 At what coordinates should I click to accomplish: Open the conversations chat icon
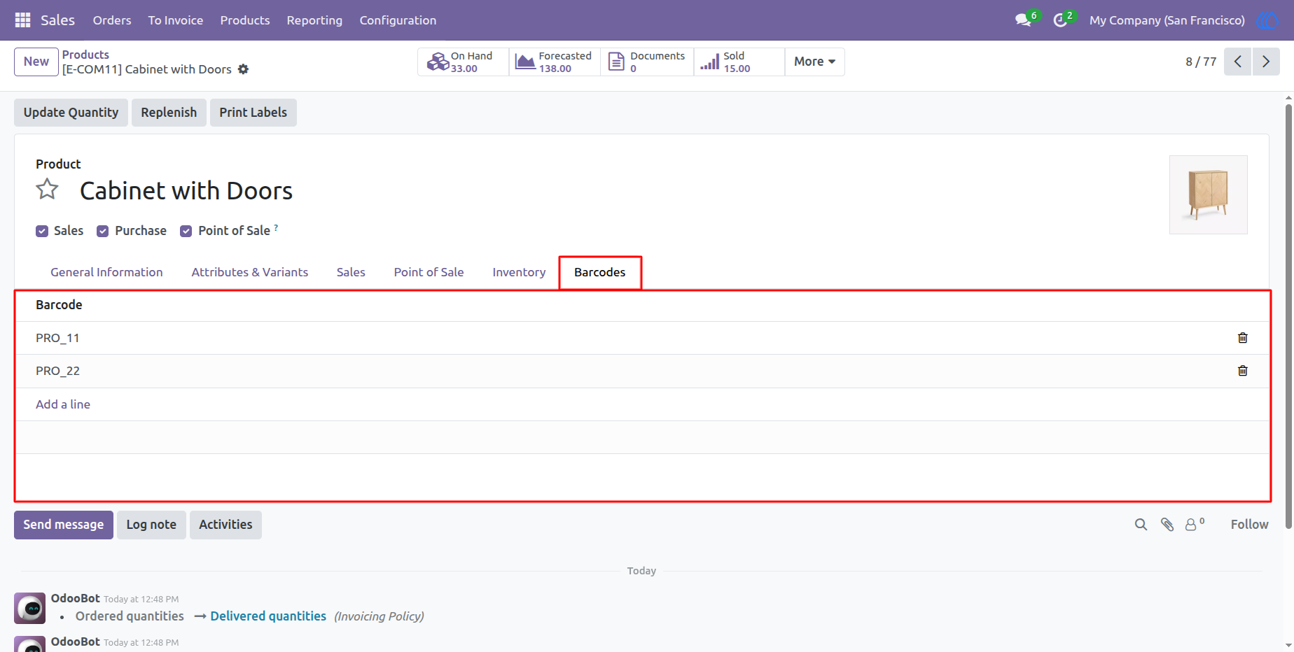pos(1023,20)
